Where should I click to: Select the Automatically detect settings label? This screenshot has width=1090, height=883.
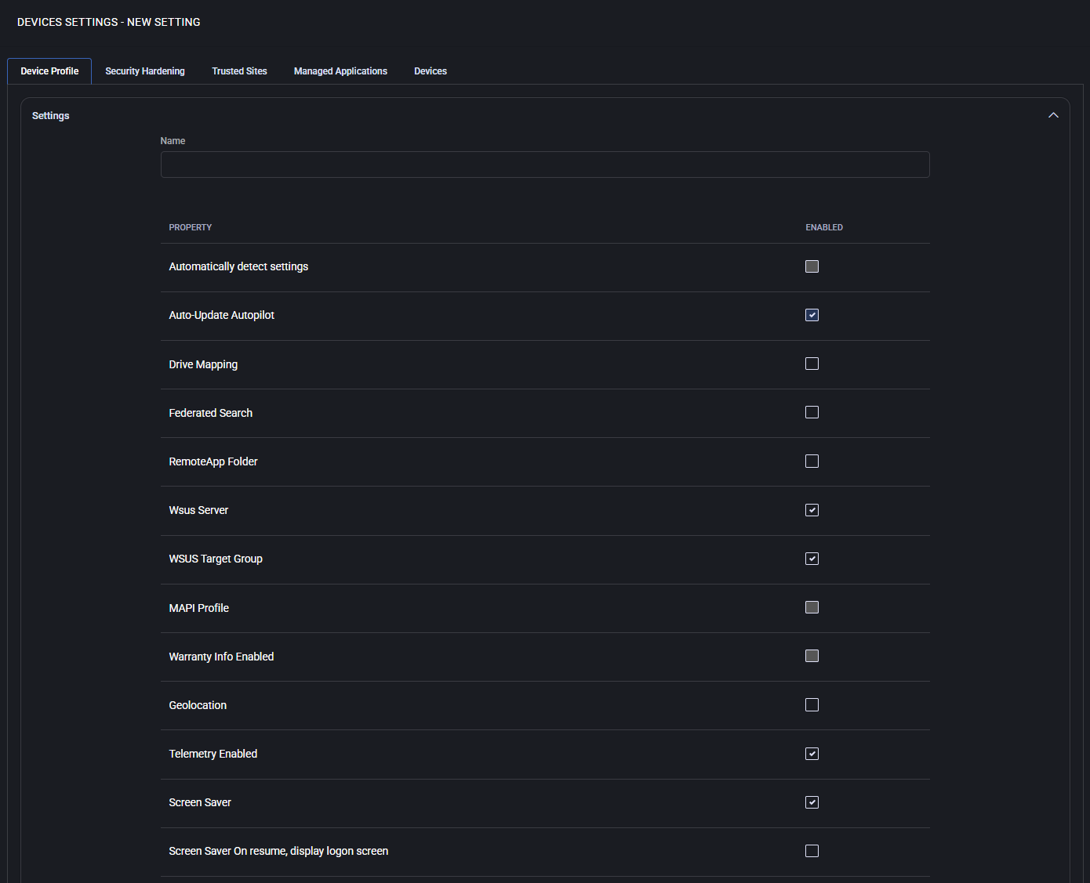click(238, 266)
